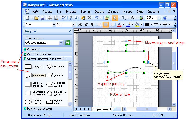The image size is (187, 119).
Task: Open the Pointer tool dropdown arrow
Action: [119, 18]
